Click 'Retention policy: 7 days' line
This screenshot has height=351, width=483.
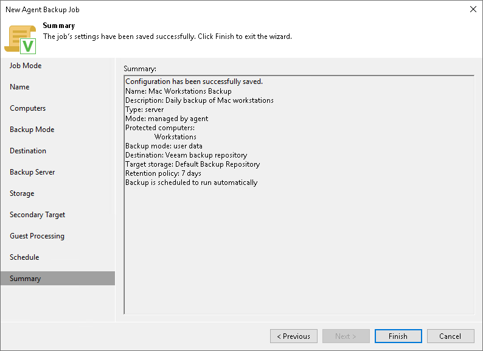point(163,173)
